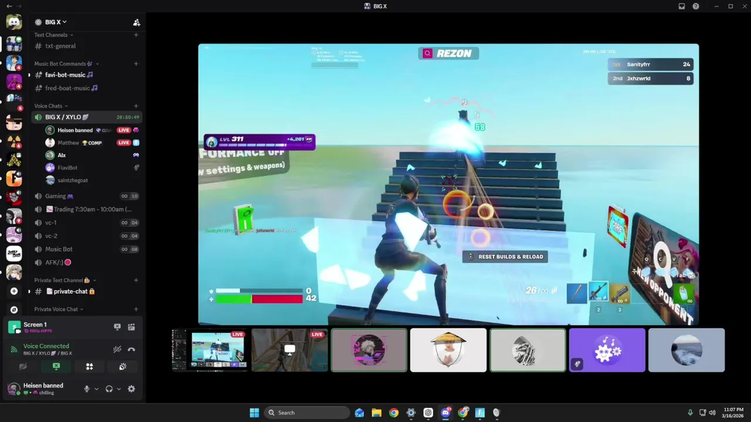Open output device options arrow next to headphones
The height and width of the screenshot is (422, 751).
pyautogui.click(x=119, y=389)
